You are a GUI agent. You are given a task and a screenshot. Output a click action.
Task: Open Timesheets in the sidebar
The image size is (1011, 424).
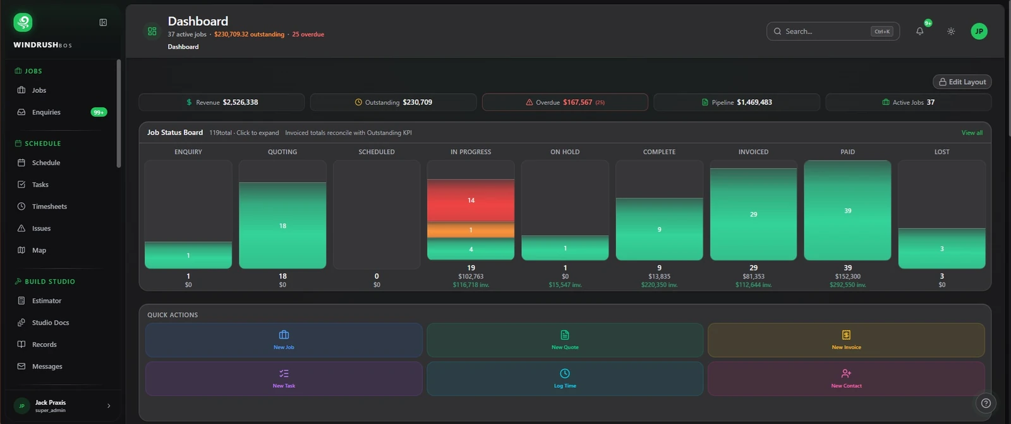coord(62,207)
